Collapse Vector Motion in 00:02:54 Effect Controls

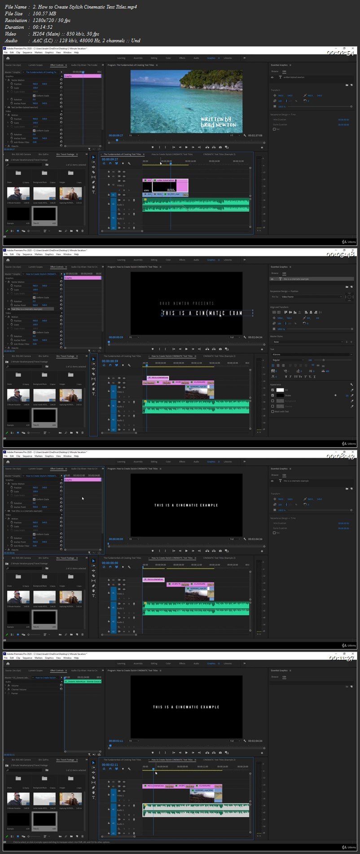[x=6, y=80]
